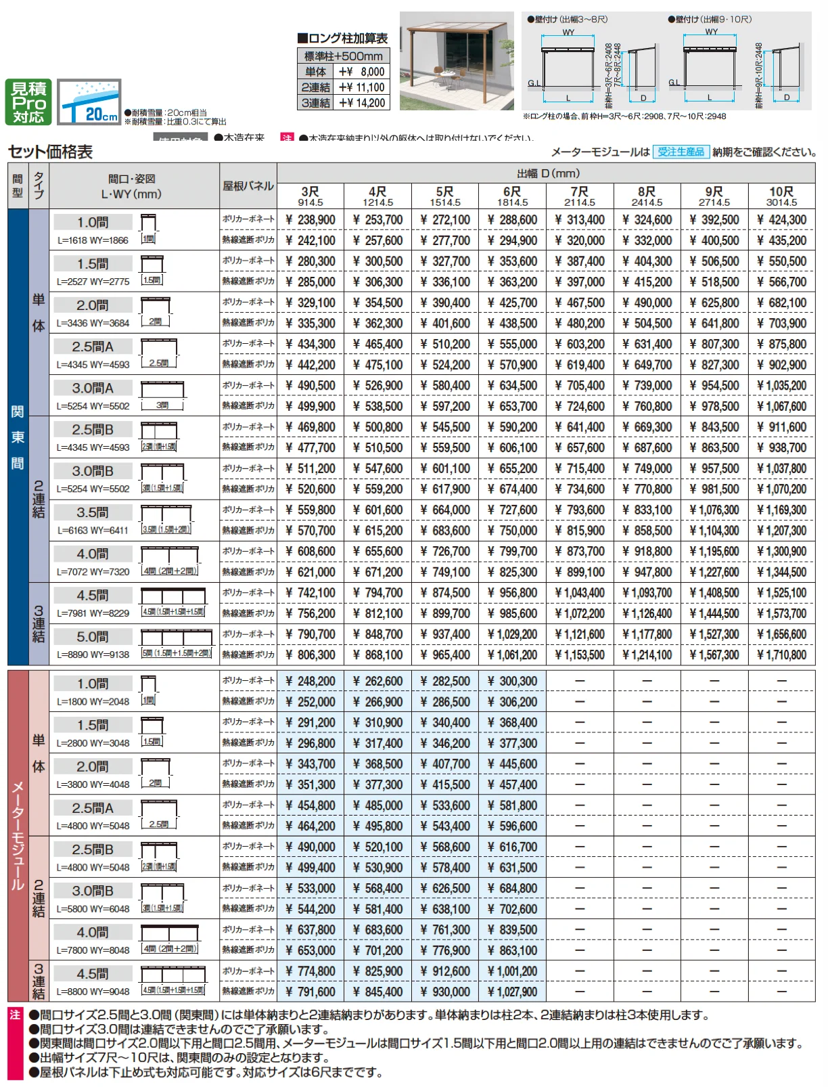Click the 2.5間B 関東間 row label
Viewport: 828px width, 1087px height.
93,429
